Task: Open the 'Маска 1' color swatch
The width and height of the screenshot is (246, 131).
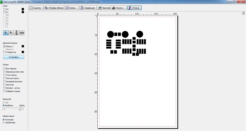Action: (x=23, y=46)
